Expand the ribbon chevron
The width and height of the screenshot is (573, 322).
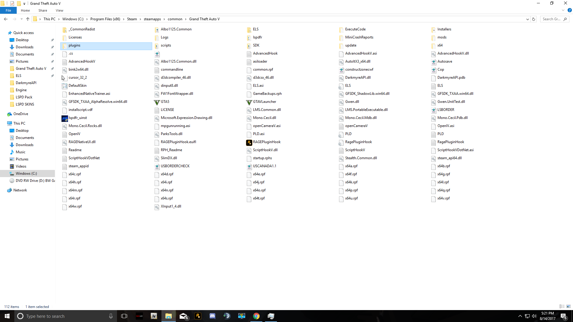(563, 10)
